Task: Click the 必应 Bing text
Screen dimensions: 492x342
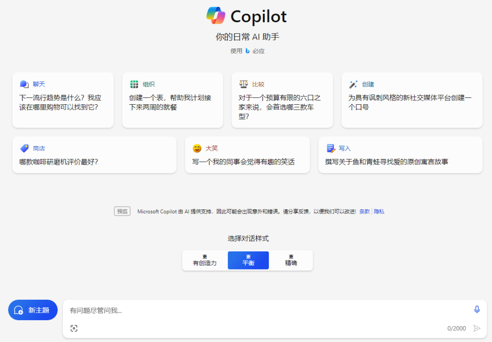Action: click(259, 51)
